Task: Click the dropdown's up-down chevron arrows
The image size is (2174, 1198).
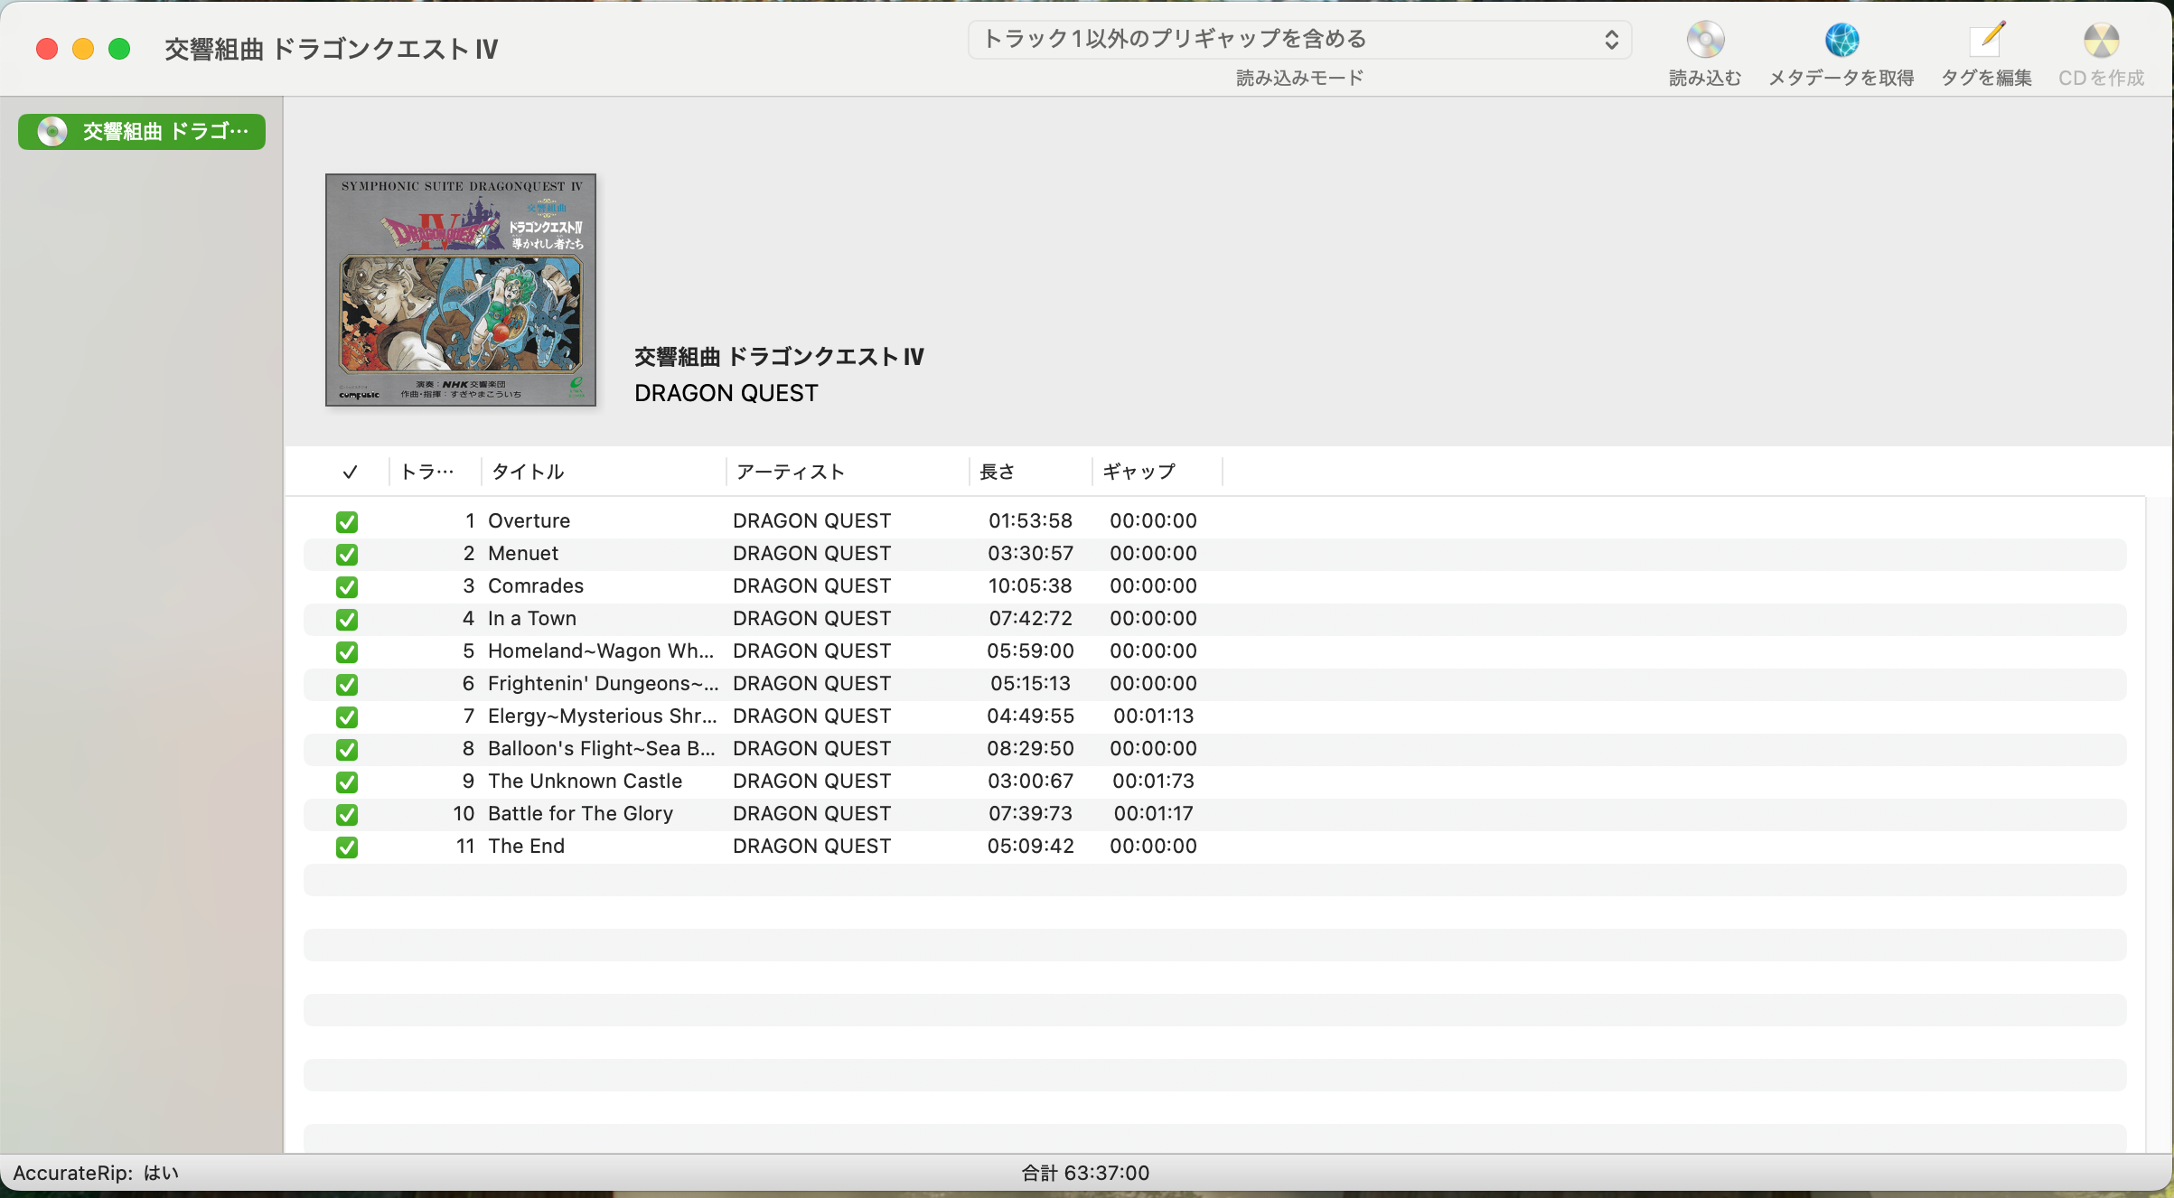Action: point(1611,40)
